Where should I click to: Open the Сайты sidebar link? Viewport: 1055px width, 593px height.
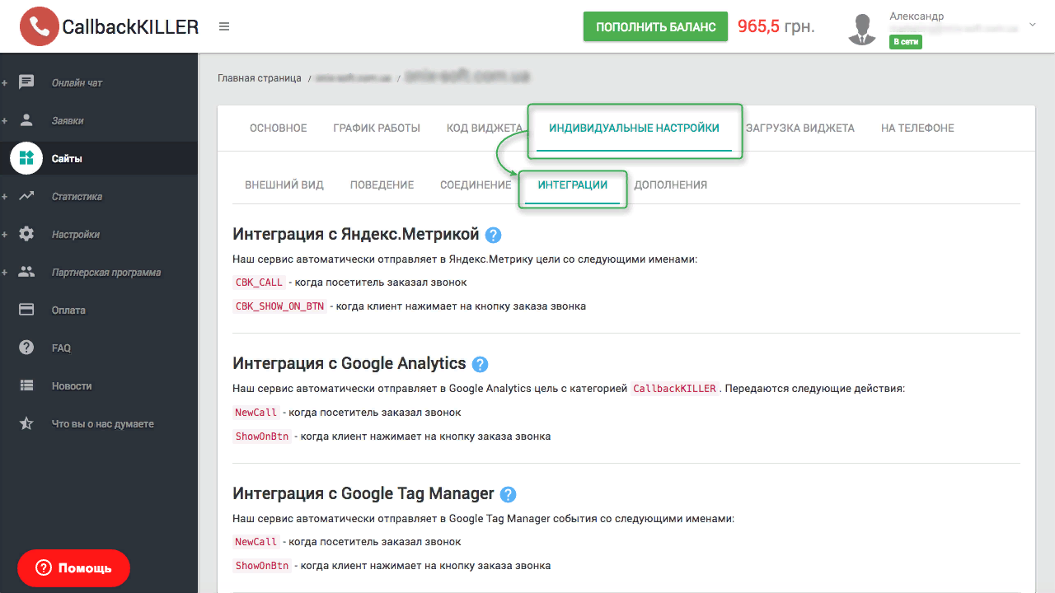pyautogui.click(x=67, y=159)
